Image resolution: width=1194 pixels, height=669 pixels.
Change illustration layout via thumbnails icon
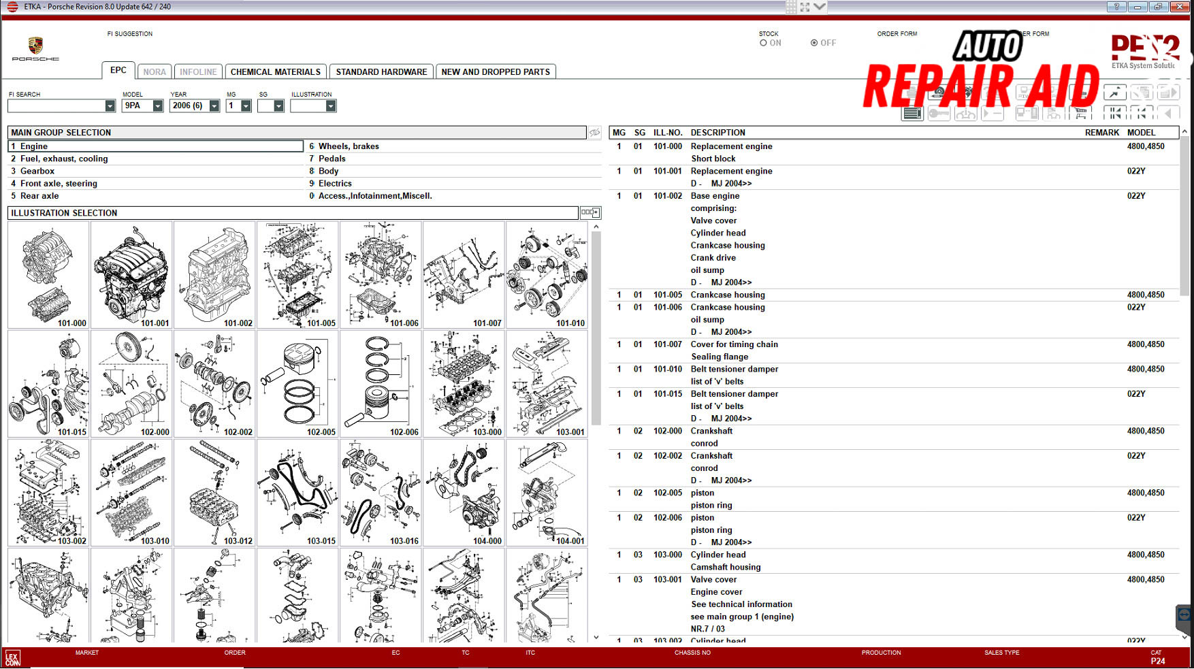pyautogui.click(x=590, y=213)
